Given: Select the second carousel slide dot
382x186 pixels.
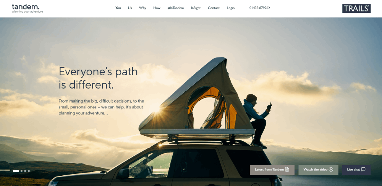Looking at the screenshot, I should tap(21, 171).
